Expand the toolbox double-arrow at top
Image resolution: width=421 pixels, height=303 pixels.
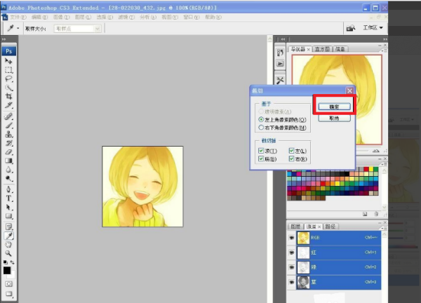pos(4,39)
